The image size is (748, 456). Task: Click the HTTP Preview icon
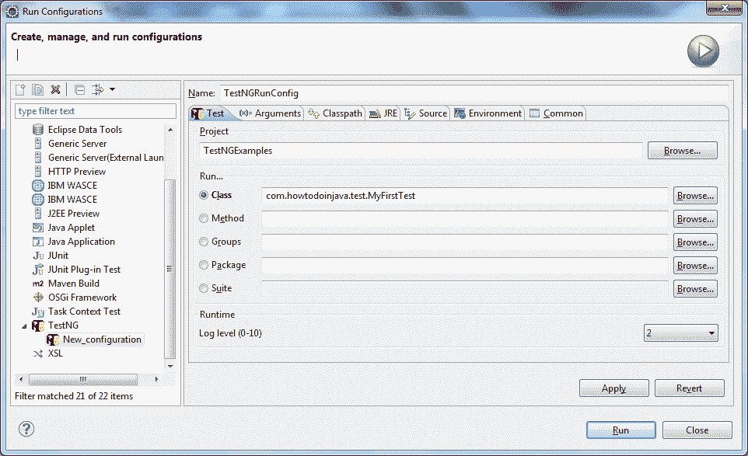pyautogui.click(x=38, y=171)
